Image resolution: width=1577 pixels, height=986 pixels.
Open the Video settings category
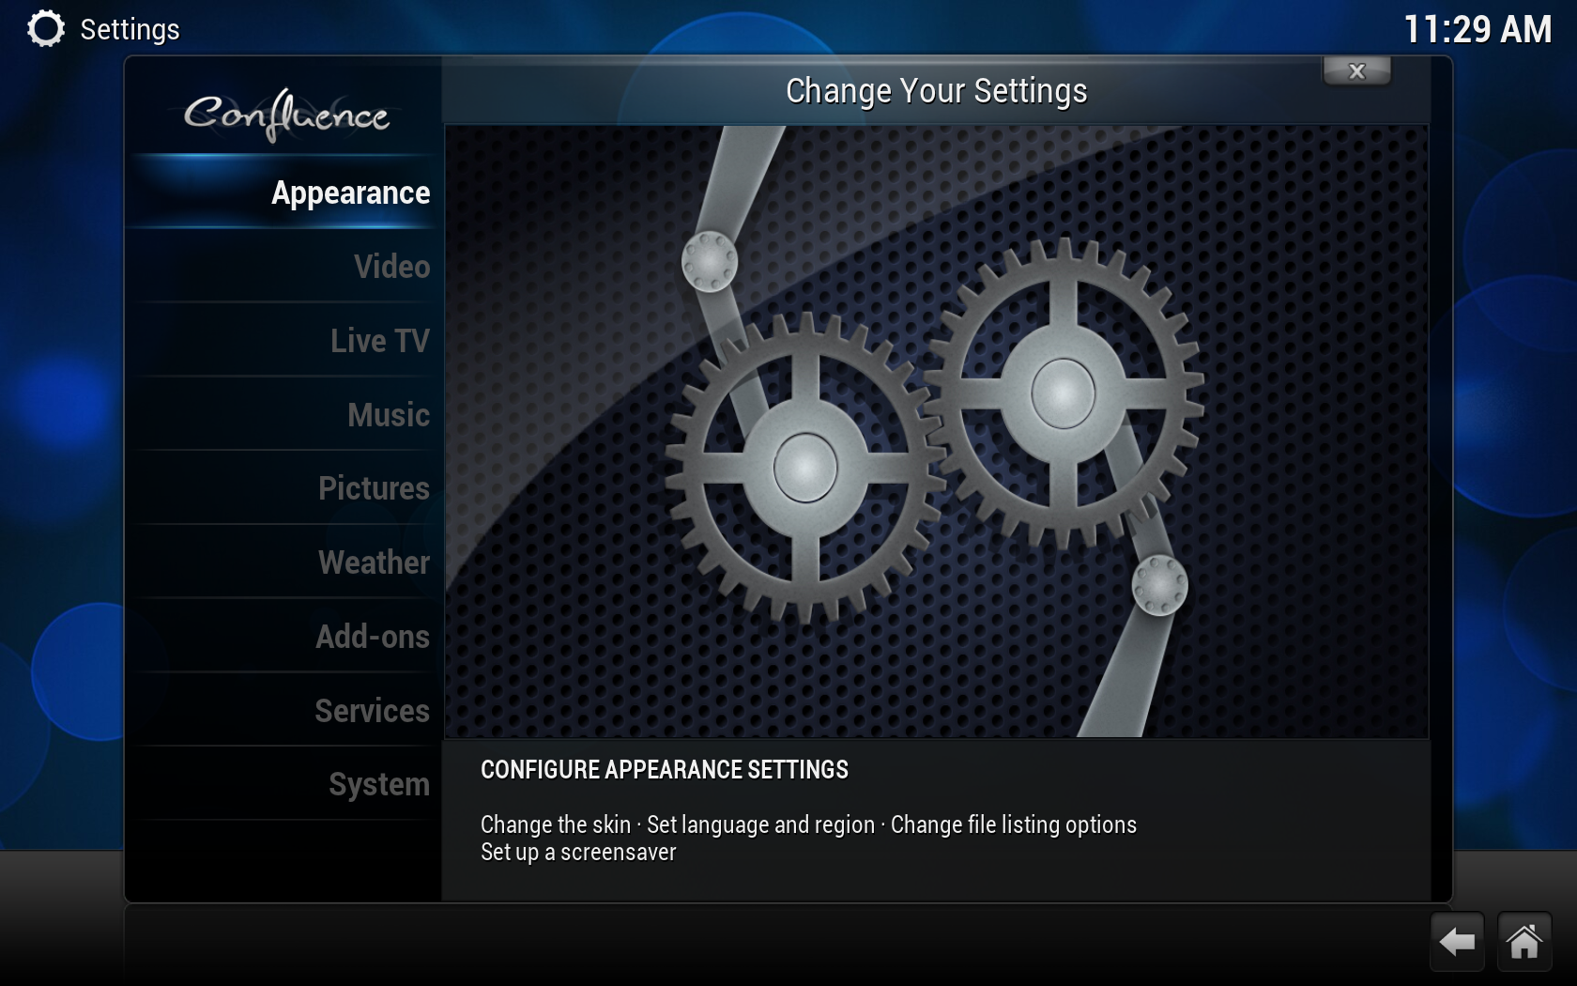(391, 267)
